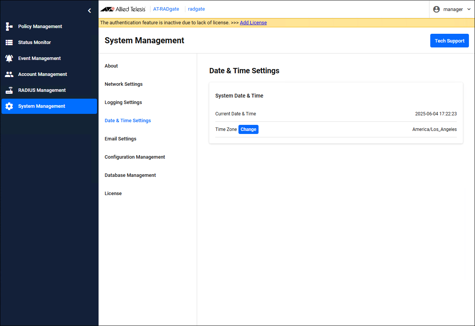Image resolution: width=475 pixels, height=326 pixels.
Task: Expand the manager account dropdown arrow
Action: pos(469,9)
